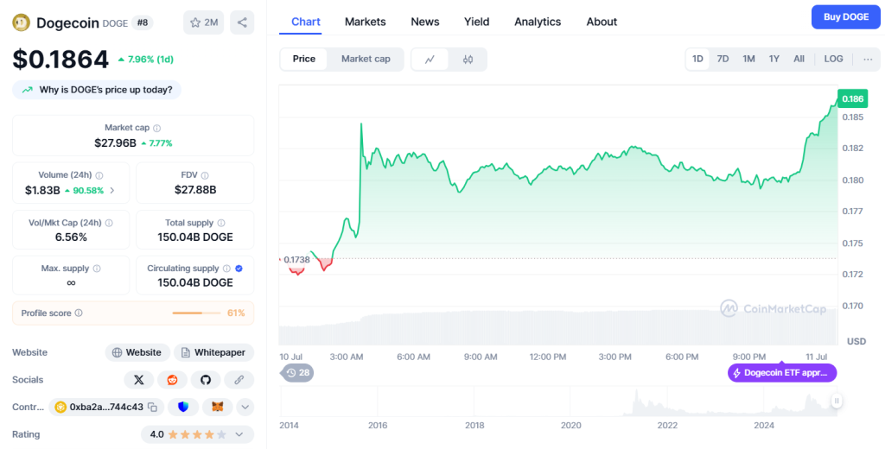Click the MetaMask fox icon

click(x=218, y=407)
